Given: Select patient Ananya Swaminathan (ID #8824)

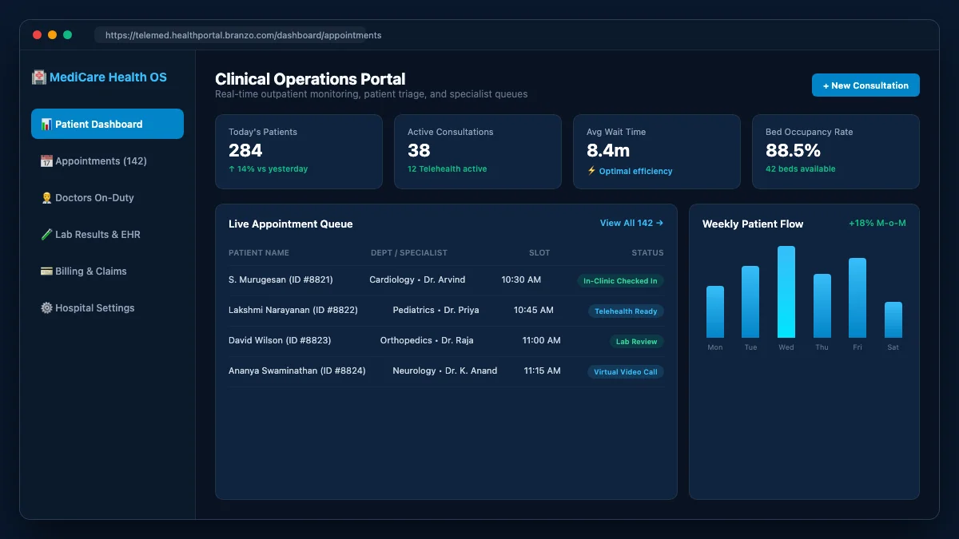Looking at the screenshot, I should 297,371.
